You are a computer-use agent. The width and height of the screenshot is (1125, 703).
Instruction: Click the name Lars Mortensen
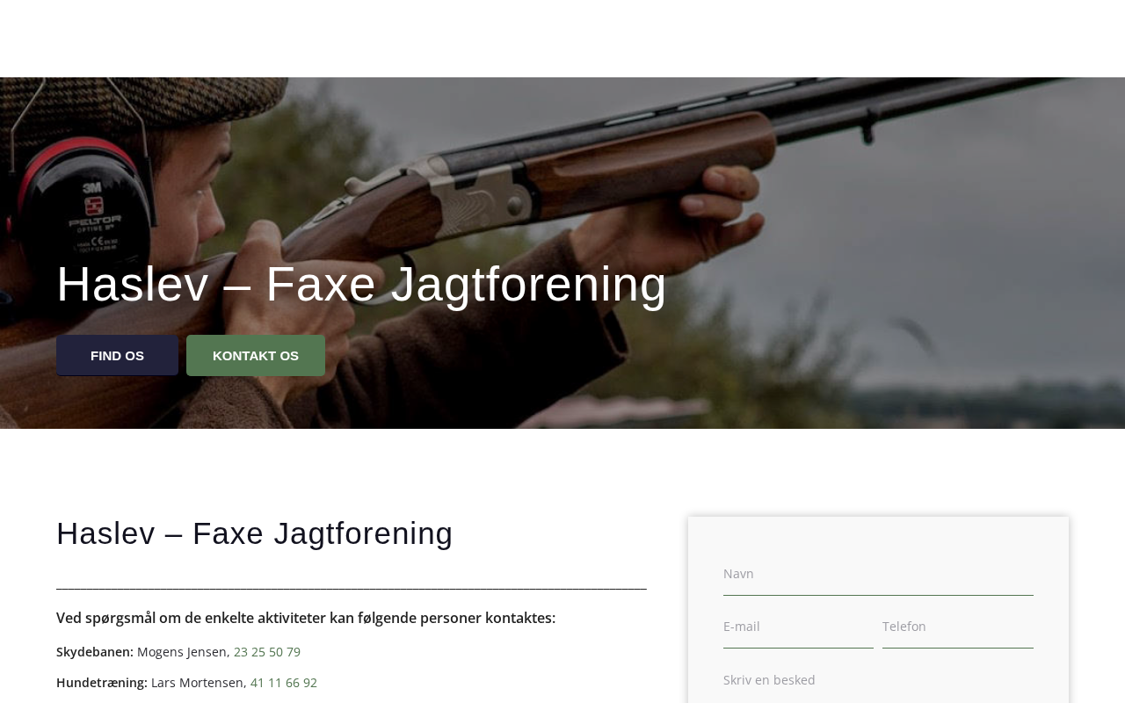pyautogui.click(x=198, y=683)
